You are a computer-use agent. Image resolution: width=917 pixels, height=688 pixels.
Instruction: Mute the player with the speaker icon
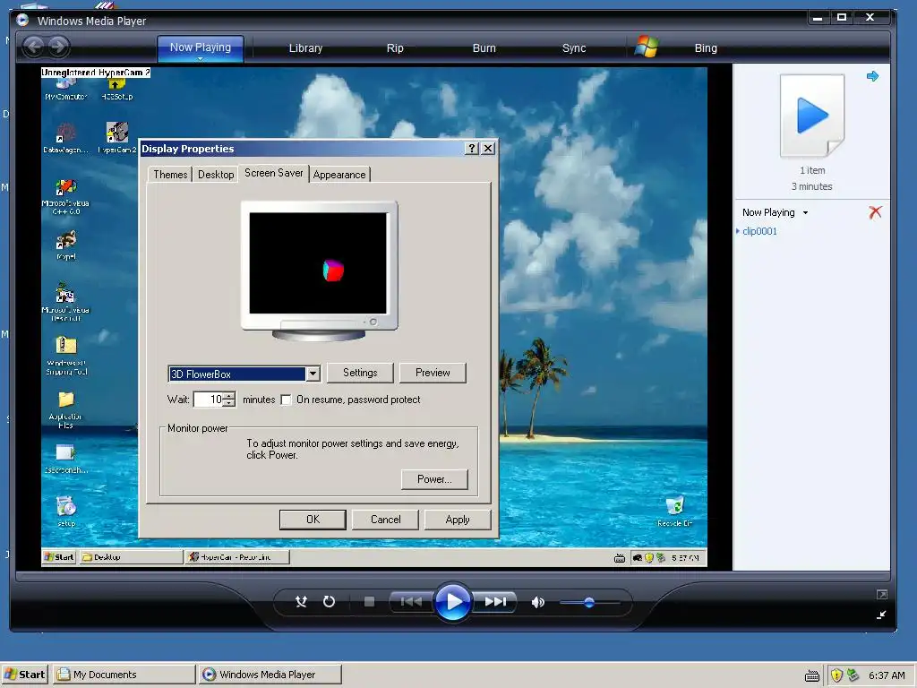point(538,602)
